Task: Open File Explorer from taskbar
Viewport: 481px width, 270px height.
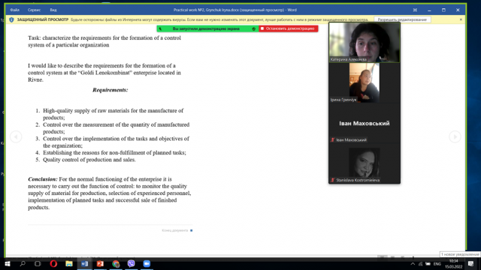Action: 68,263
